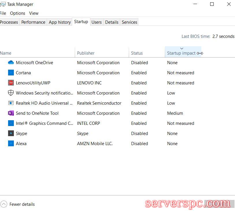Select the Cortana app icon
Screen dimensions: 235x211
point(11,73)
